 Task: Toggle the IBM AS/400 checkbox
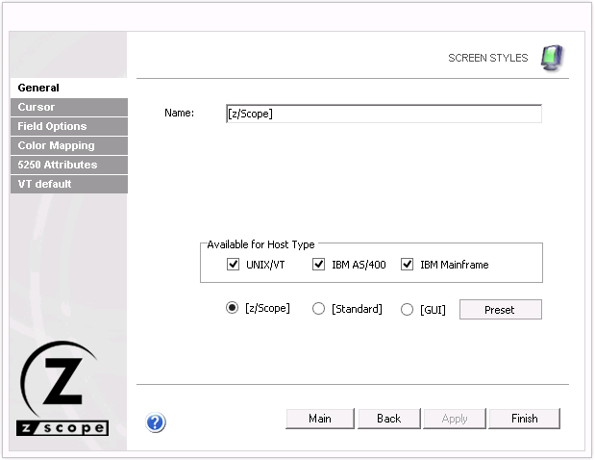click(319, 265)
